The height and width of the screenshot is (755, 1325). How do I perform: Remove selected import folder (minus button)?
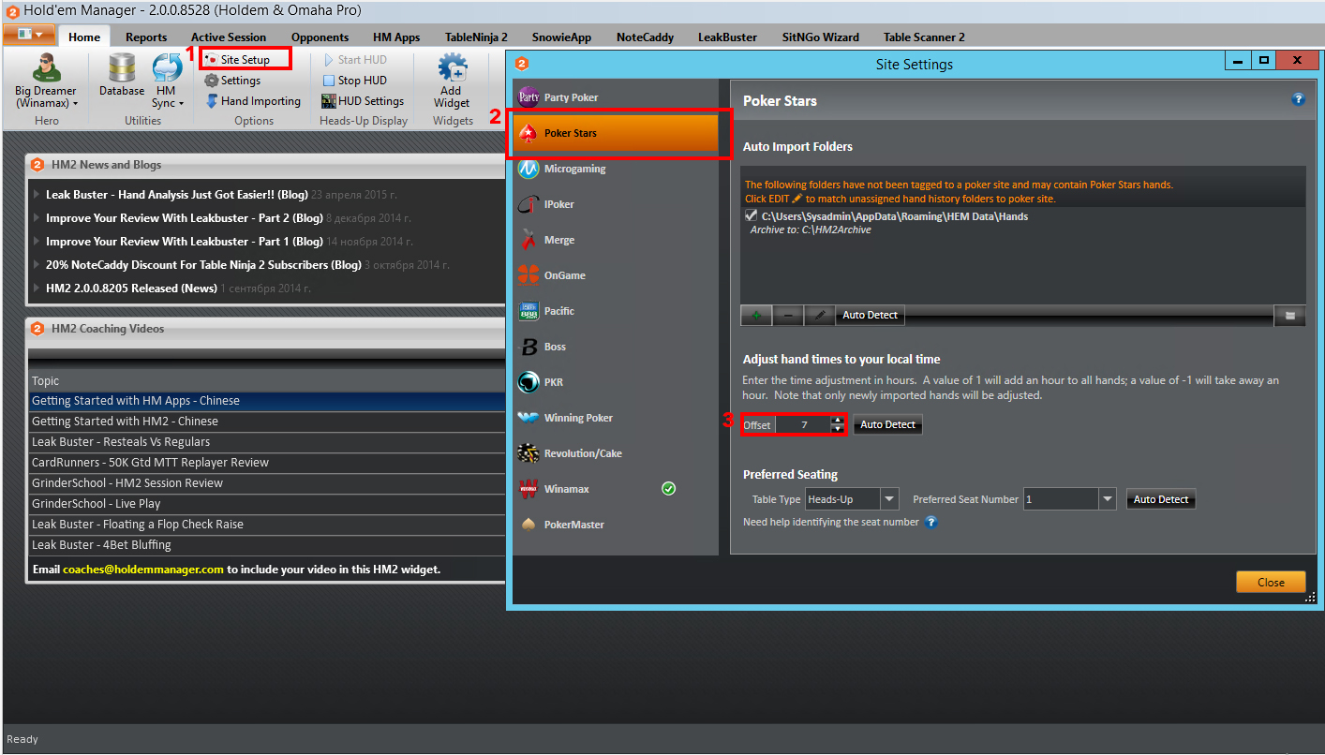click(x=788, y=316)
